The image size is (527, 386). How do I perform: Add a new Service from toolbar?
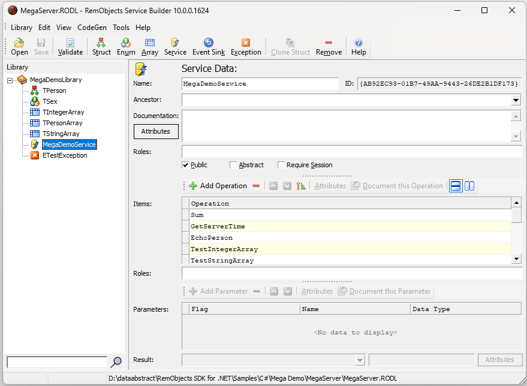tap(175, 47)
